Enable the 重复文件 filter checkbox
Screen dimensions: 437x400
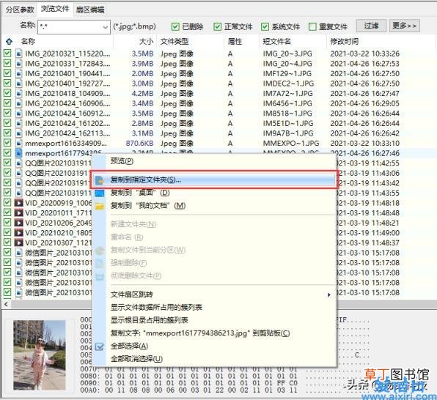click(x=312, y=27)
